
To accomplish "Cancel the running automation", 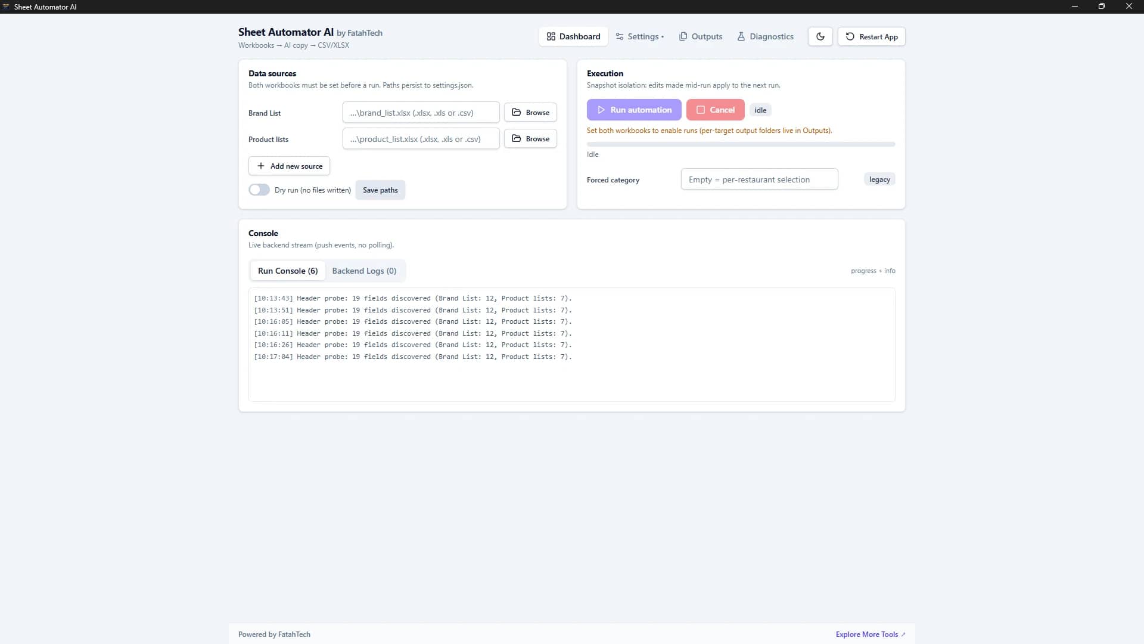I will pos(715,110).
